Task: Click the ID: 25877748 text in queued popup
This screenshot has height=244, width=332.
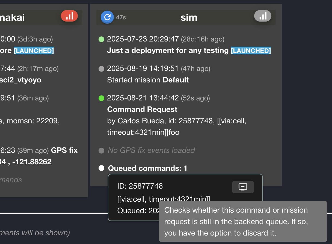Action: pos(140,186)
